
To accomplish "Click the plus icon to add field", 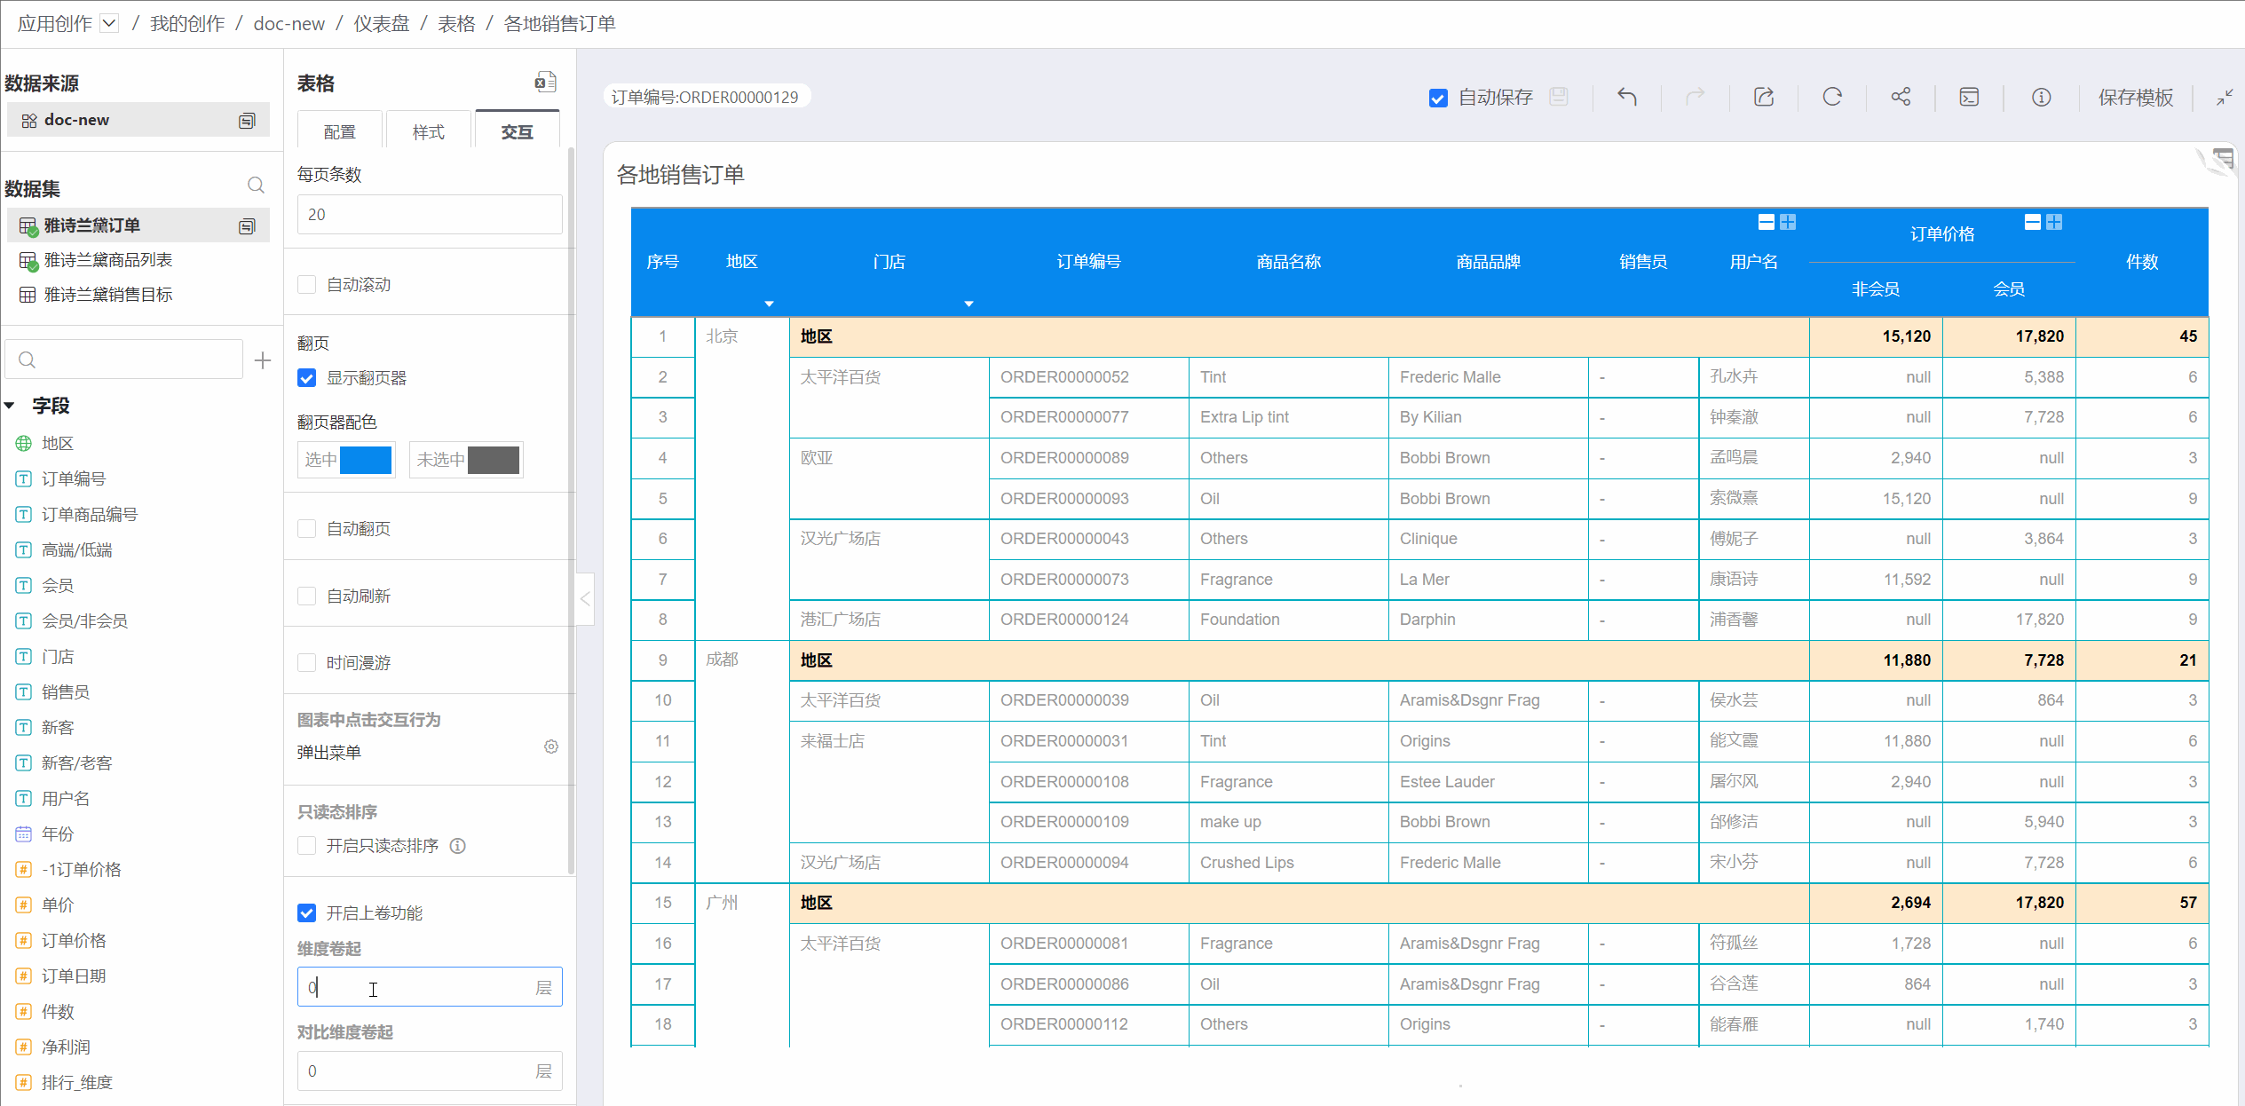I will point(263,360).
